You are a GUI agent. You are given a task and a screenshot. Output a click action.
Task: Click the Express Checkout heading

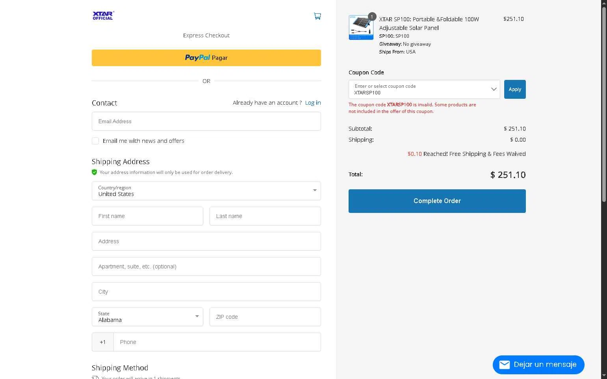pos(206,35)
